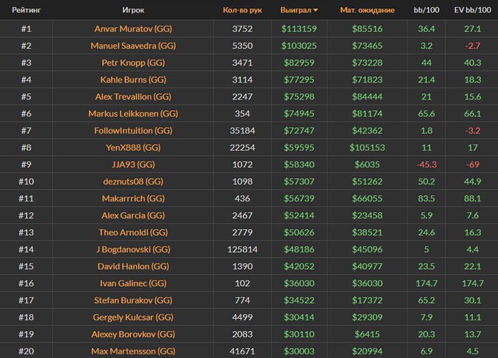Open Anvar Muratov (GG) player profile

134,29
